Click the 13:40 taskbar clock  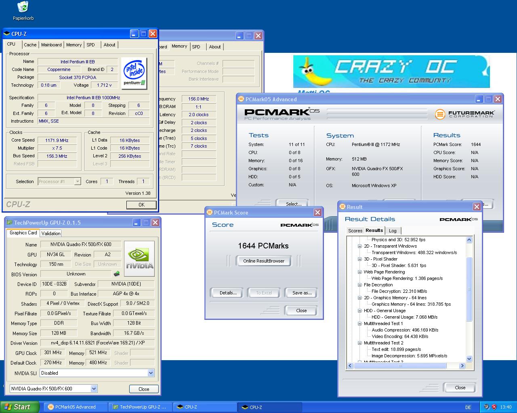pyautogui.click(x=505, y=407)
